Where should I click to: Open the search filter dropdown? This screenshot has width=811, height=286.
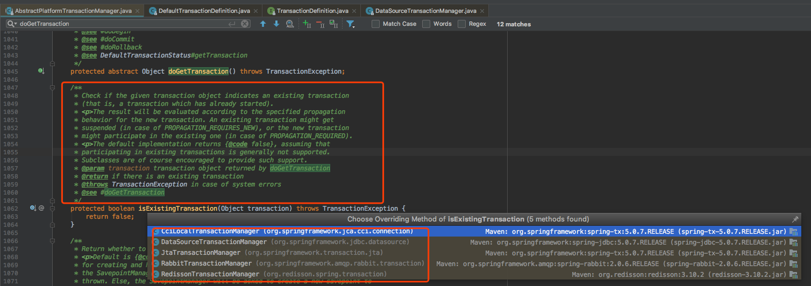pyautogui.click(x=351, y=24)
